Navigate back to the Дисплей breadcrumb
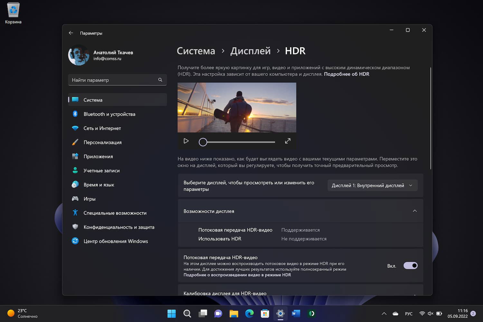 tap(250, 51)
